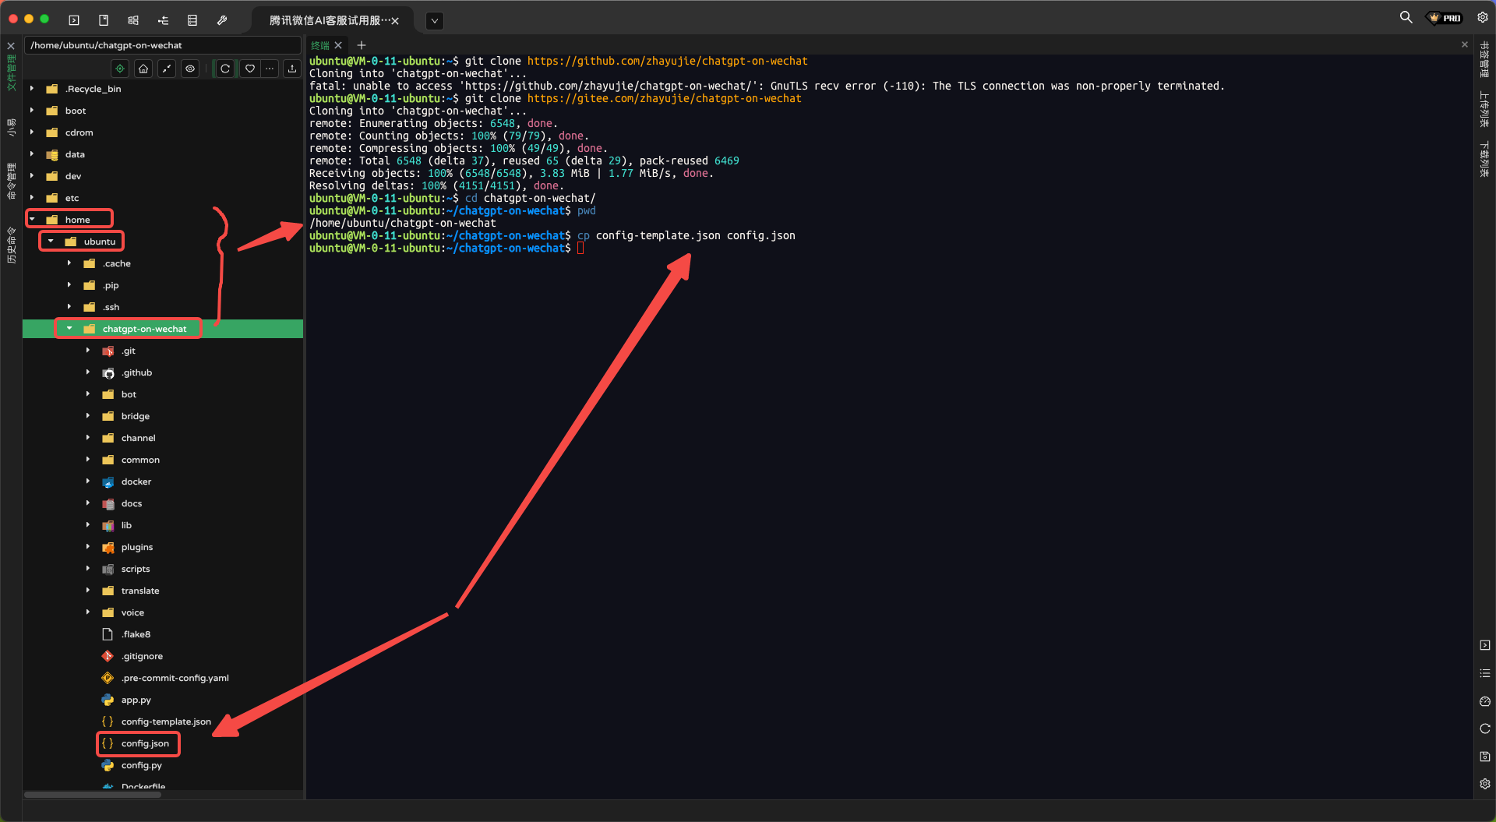The width and height of the screenshot is (1496, 822).
Task: Open the speed gauge monitor icon
Action: (x=1485, y=701)
